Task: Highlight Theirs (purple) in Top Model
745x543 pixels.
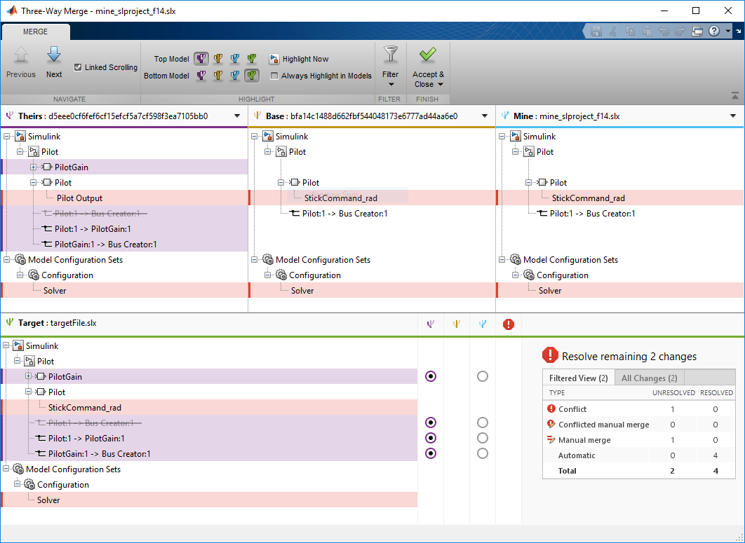Action: tap(201, 59)
